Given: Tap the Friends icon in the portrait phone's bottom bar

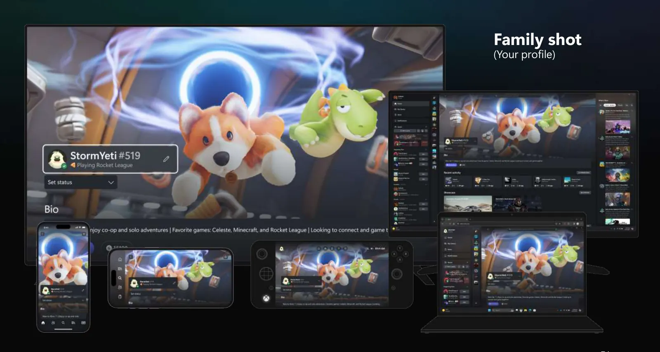Looking at the screenshot, I should point(53,323).
